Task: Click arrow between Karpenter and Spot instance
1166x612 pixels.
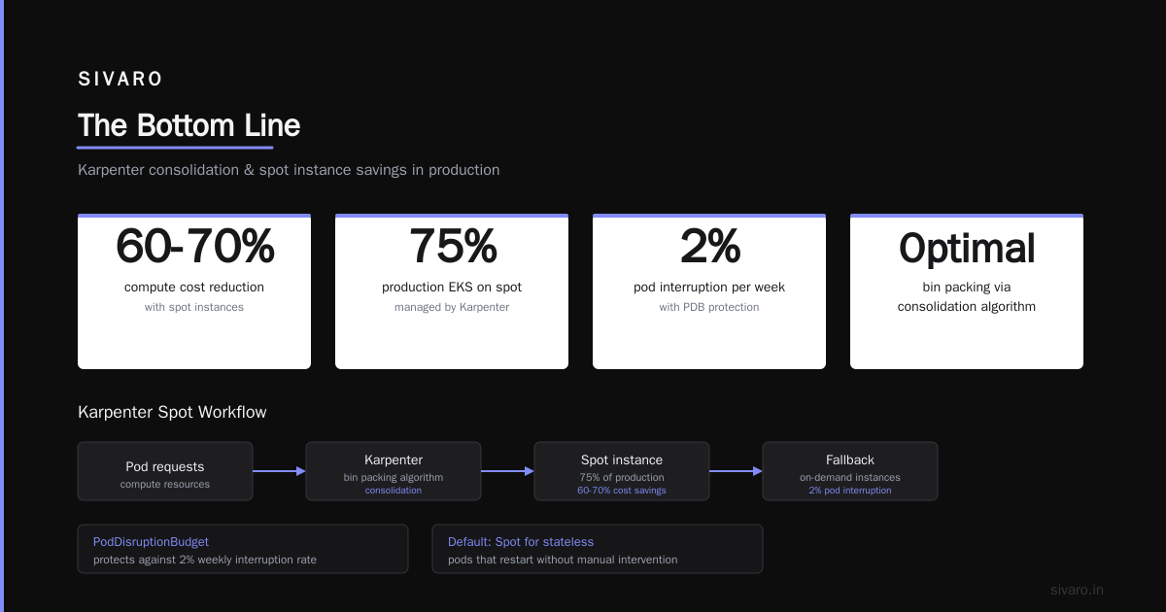Action: 507,471
